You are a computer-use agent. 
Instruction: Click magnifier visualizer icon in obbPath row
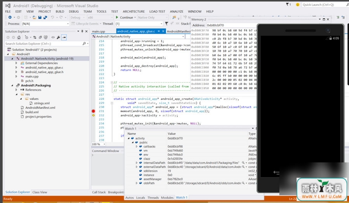click(243, 183)
